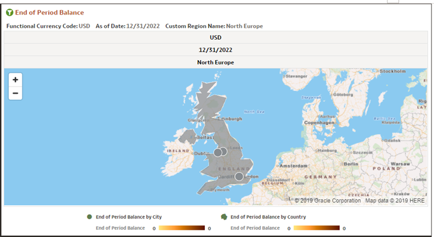Image resolution: width=434 pixels, height=237 pixels.
Task: Click the green circle city legend icon
Action: (x=89, y=217)
